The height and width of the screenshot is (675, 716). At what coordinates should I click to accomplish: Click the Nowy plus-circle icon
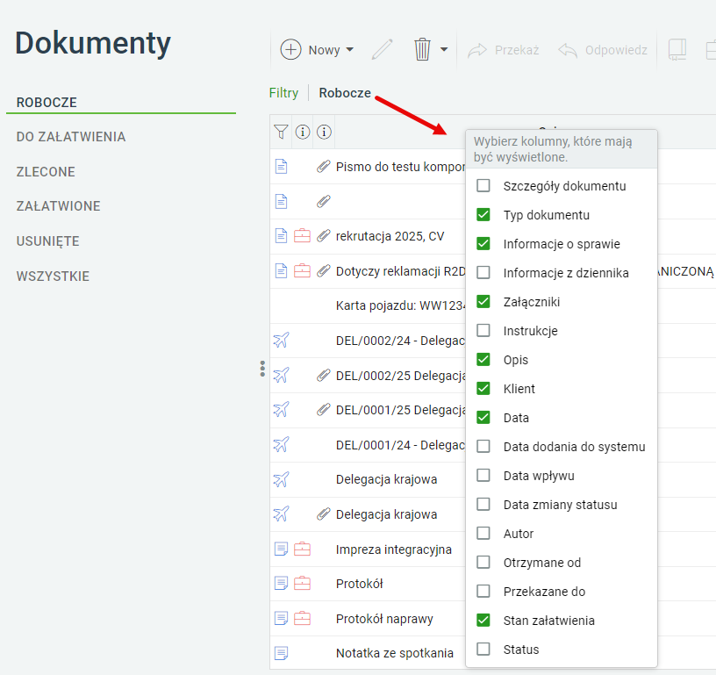pos(290,49)
